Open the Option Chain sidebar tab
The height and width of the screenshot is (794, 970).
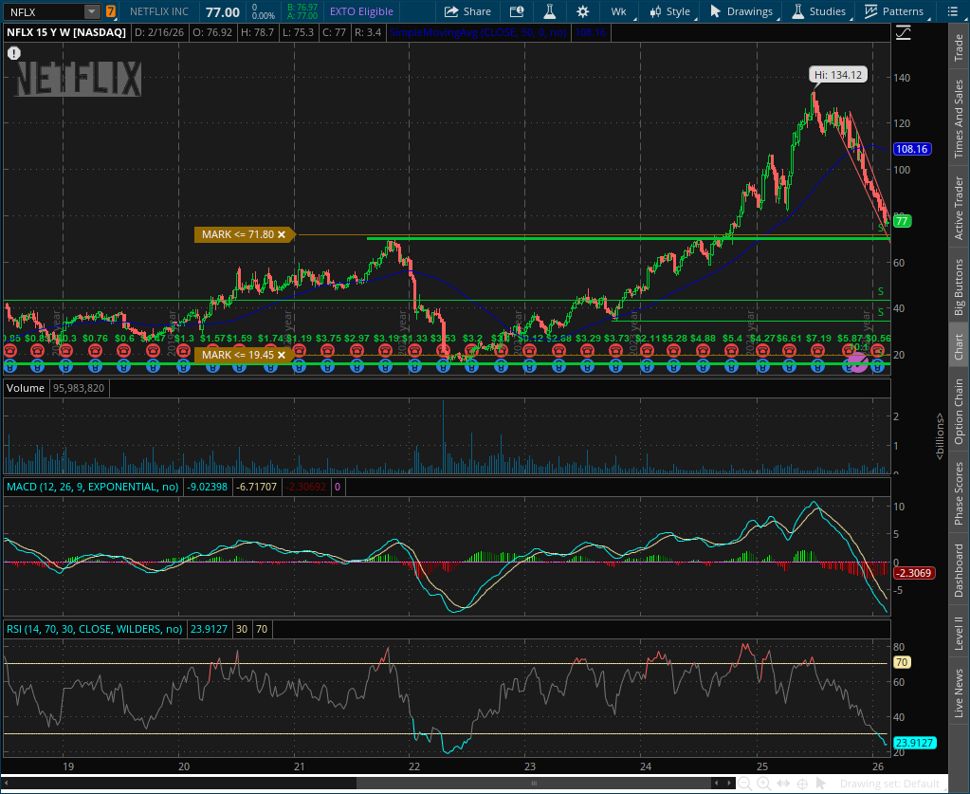959,411
